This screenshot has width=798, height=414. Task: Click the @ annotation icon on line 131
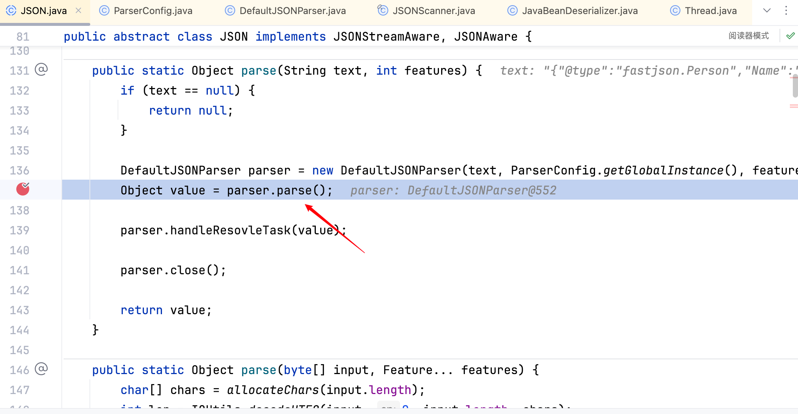pos(41,69)
